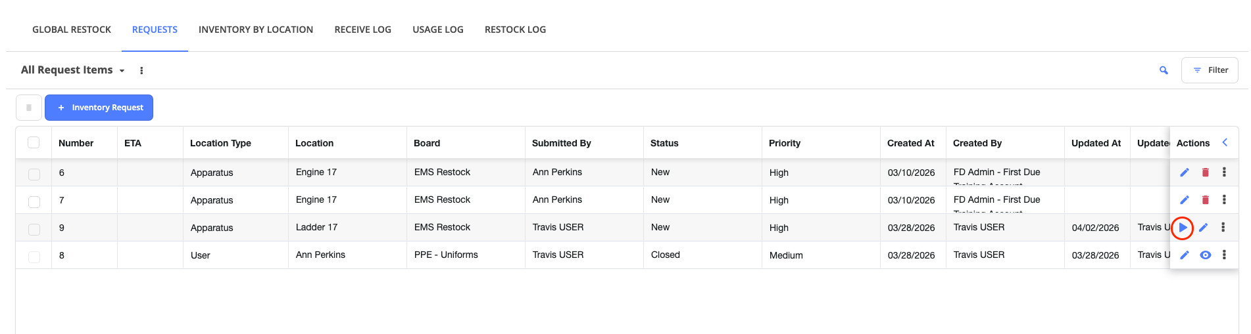The width and height of the screenshot is (1251, 334).
Task: Go to the Receive Log tab
Action: pyautogui.click(x=363, y=30)
